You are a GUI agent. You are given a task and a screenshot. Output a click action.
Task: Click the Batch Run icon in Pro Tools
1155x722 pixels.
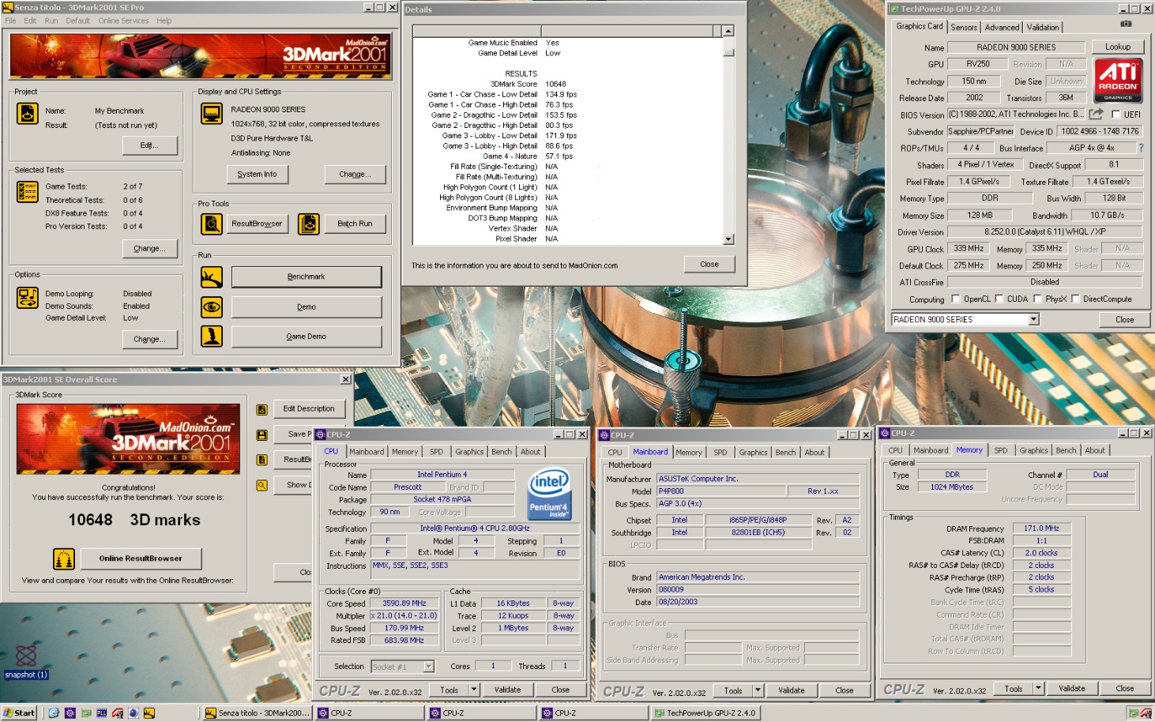(309, 224)
